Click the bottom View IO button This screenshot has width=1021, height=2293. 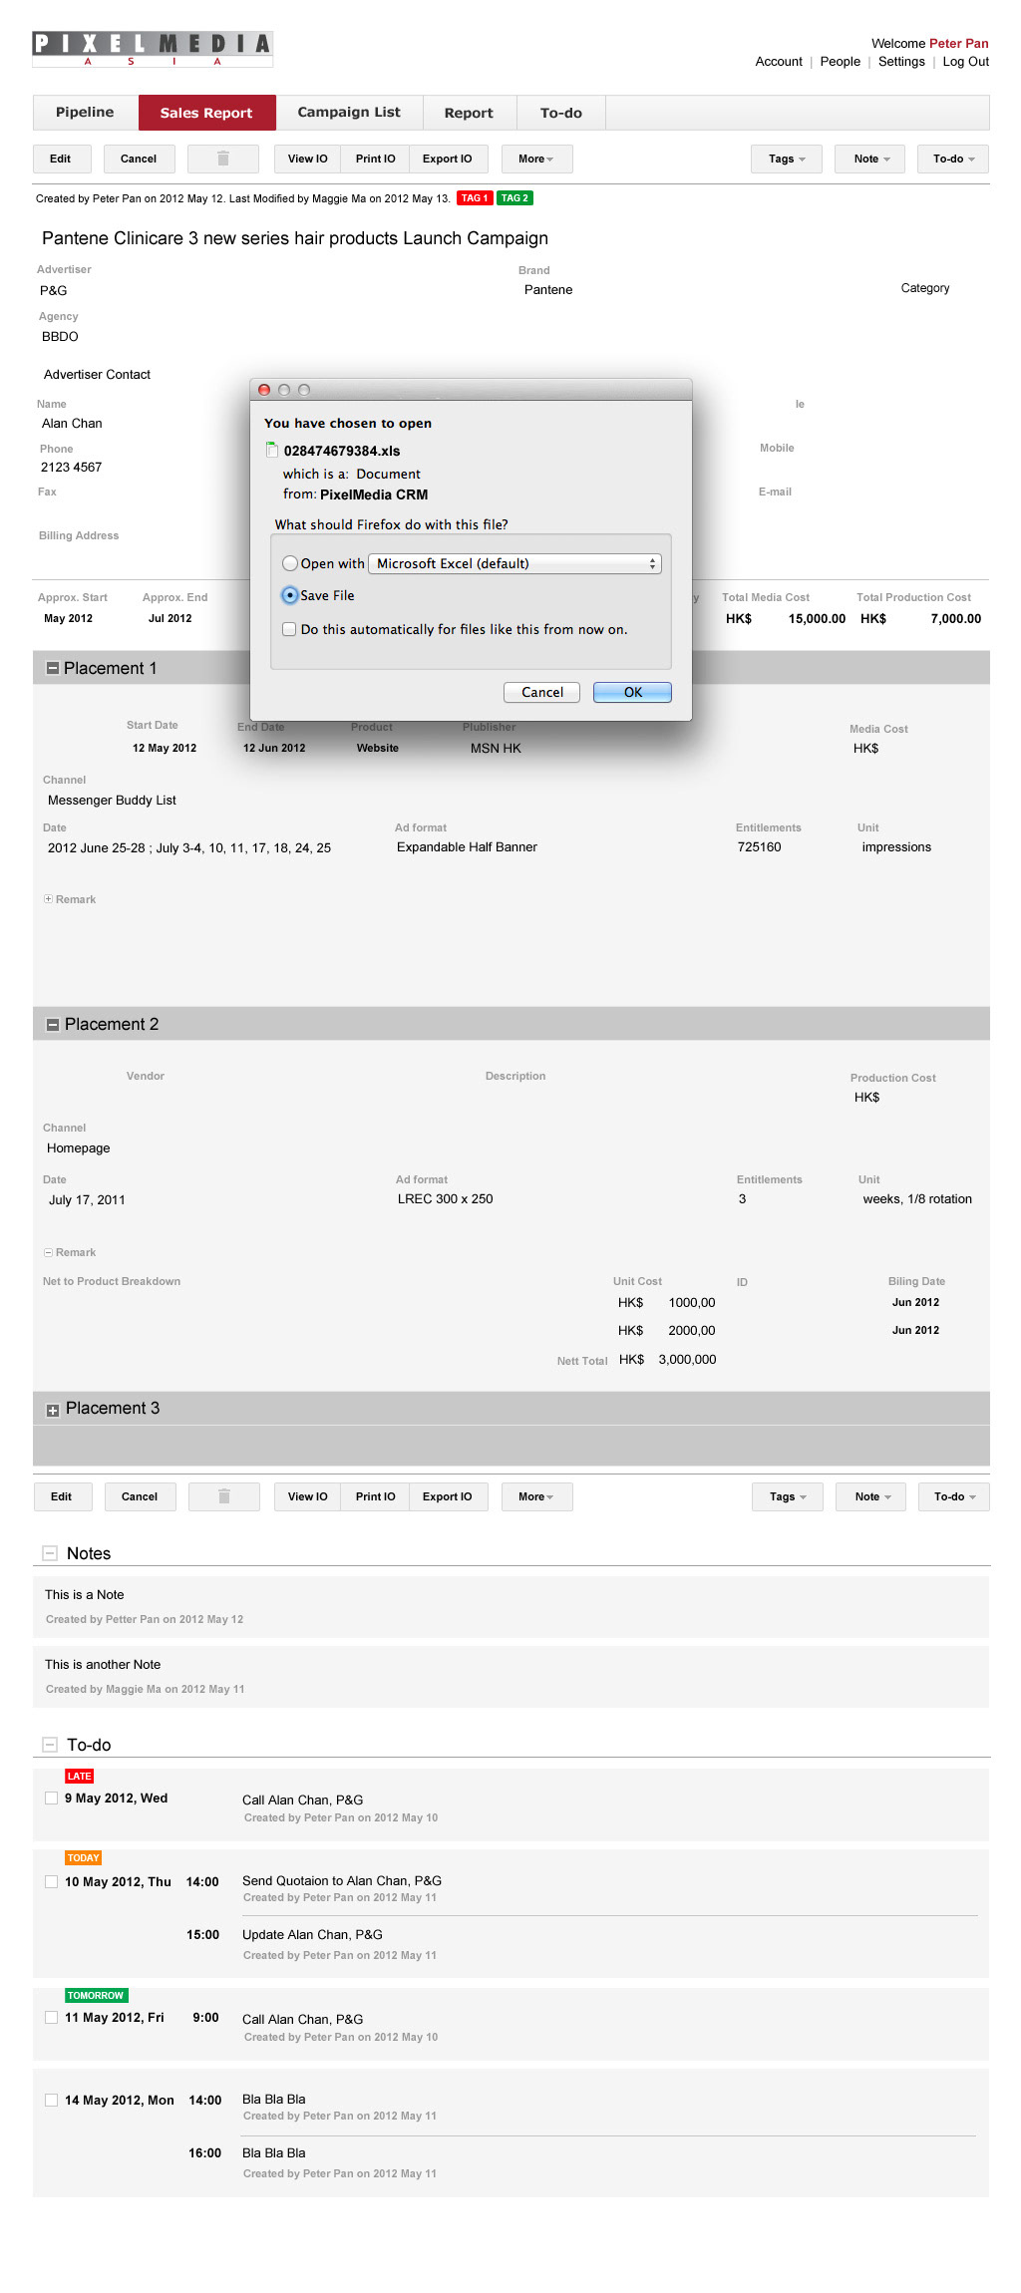coord(307,1496)
